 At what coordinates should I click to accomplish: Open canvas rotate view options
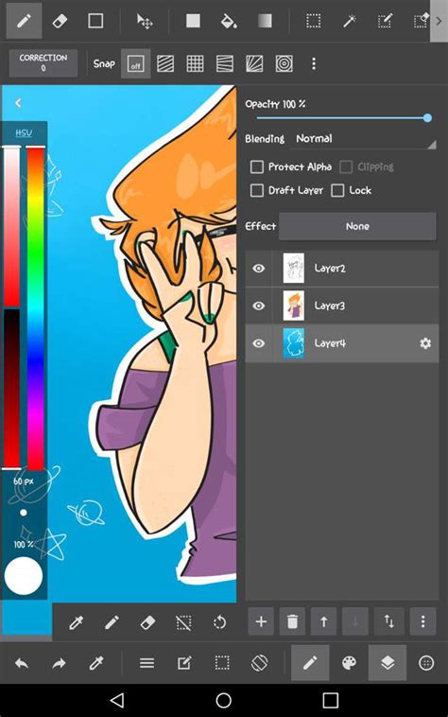click(x=259, y=663)
